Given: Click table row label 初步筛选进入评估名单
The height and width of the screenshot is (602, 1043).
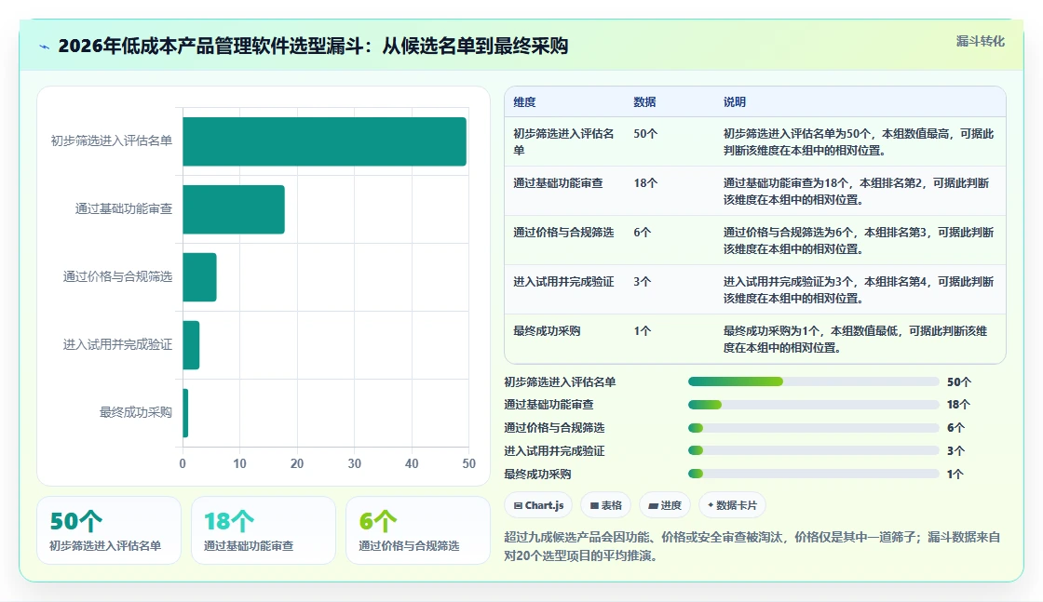Looking at the screenshot, I should coord(563,141).
